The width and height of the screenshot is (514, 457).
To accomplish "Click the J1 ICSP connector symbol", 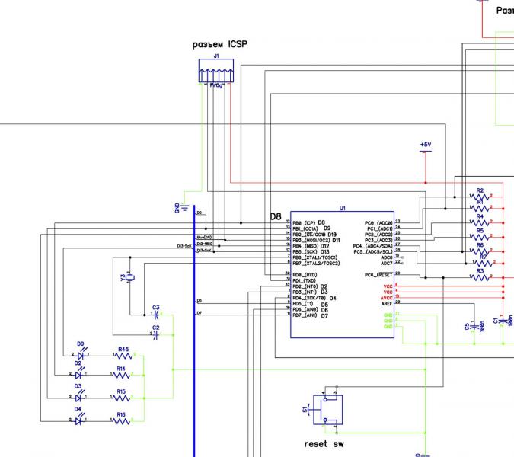I will 217,73.
